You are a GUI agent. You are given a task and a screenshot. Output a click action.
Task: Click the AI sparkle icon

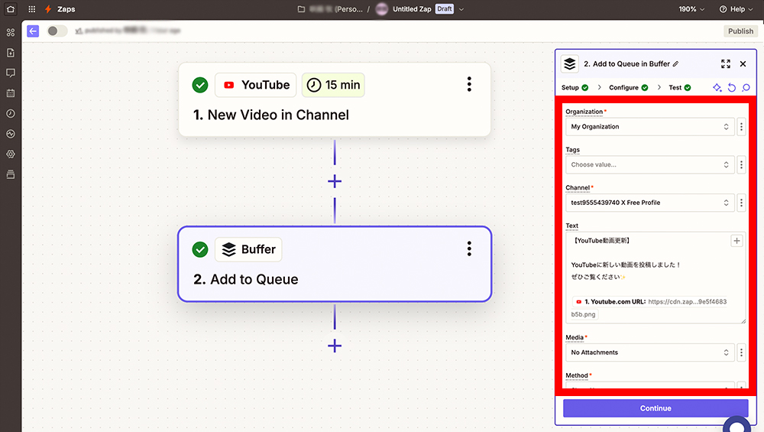click(x=717, y=88)
